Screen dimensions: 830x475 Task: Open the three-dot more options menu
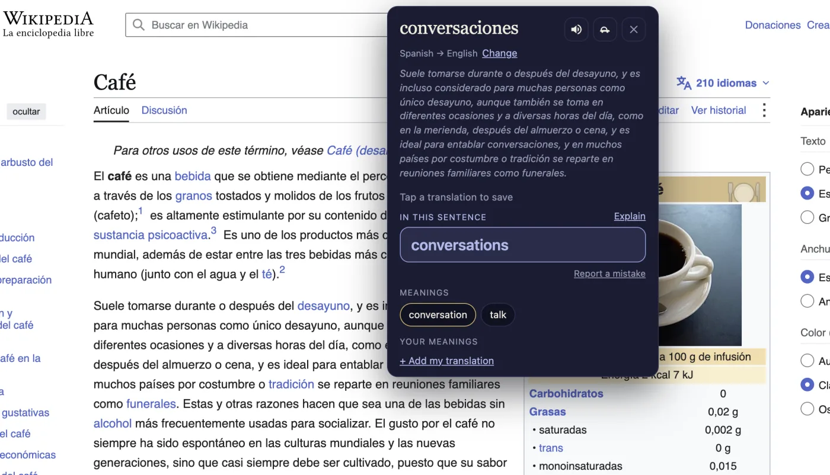764,110
